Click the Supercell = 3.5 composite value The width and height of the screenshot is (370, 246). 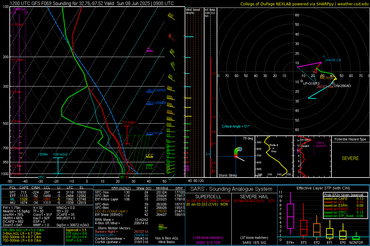pos(76,230)
